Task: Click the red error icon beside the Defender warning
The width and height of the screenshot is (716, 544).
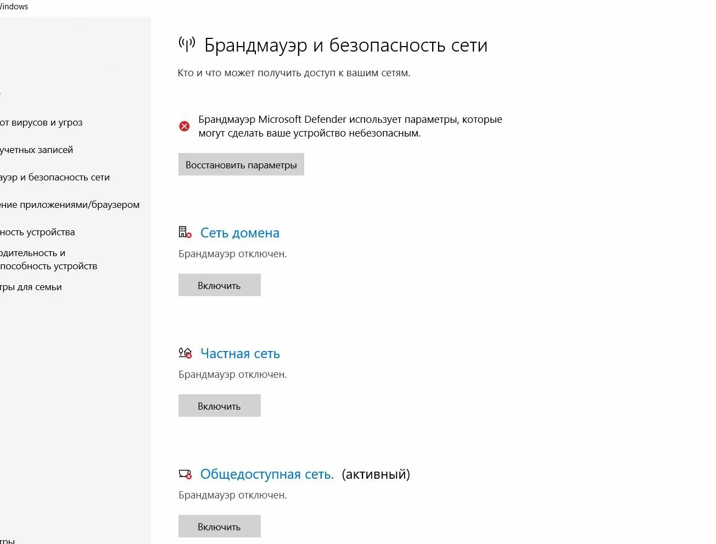Action: 184,126
